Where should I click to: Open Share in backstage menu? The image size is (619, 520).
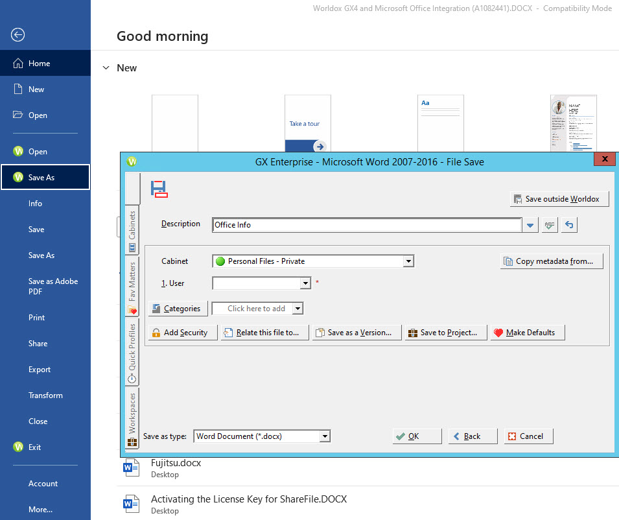45,344
